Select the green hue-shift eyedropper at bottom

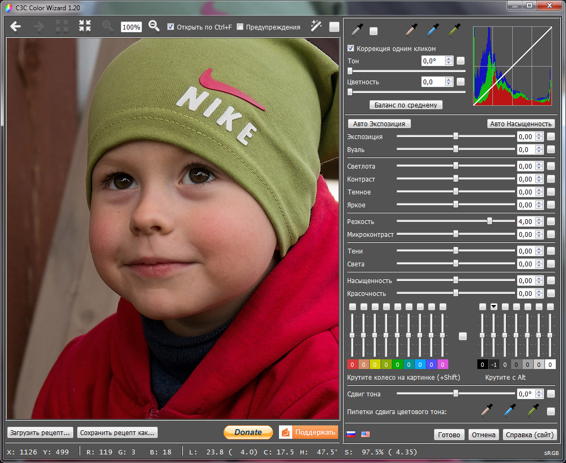[533, 411]
